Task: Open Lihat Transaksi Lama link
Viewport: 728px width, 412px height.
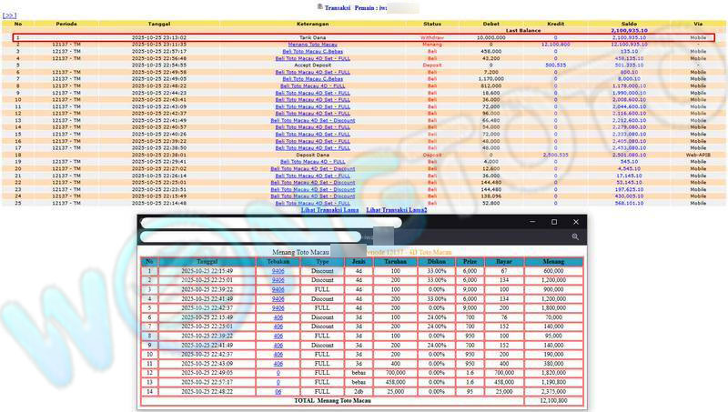Action: [330, 210]
